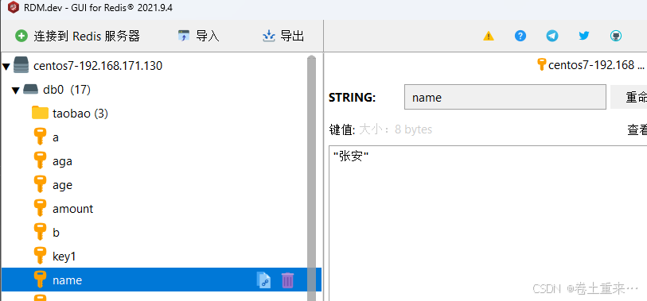This screenshot has height=301, width=647.
Task: Select centos7-192.168.171.130 connection name
Action: [x=98, y=65]
